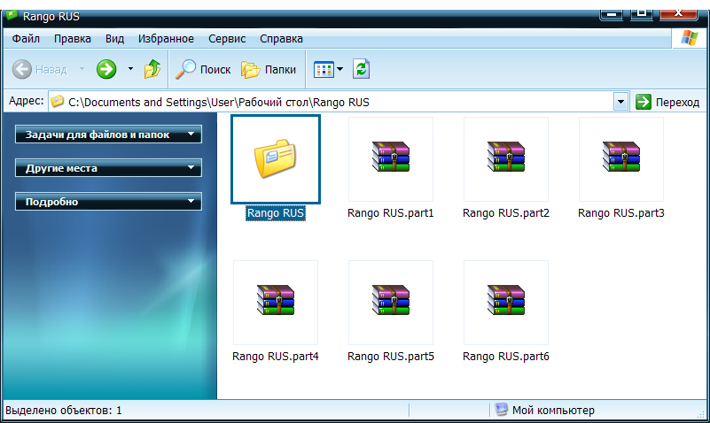Screen dimensions: 710x423
Task: Open the view mode icon menu
Action: [324, 70]
